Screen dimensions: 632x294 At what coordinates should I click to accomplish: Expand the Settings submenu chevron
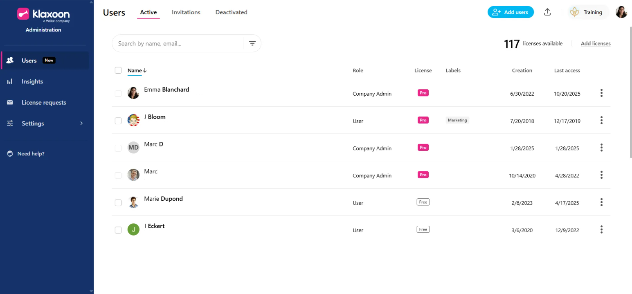(81, 123)
